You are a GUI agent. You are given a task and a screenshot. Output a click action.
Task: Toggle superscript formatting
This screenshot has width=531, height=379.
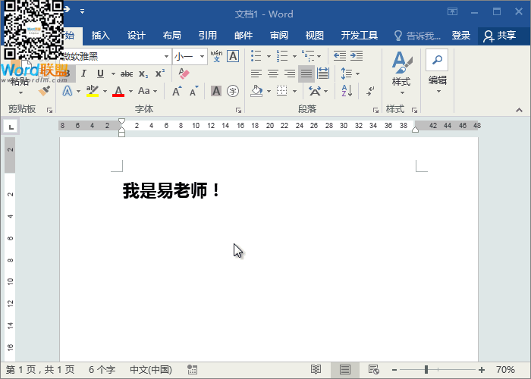click(x=160, y=74)
